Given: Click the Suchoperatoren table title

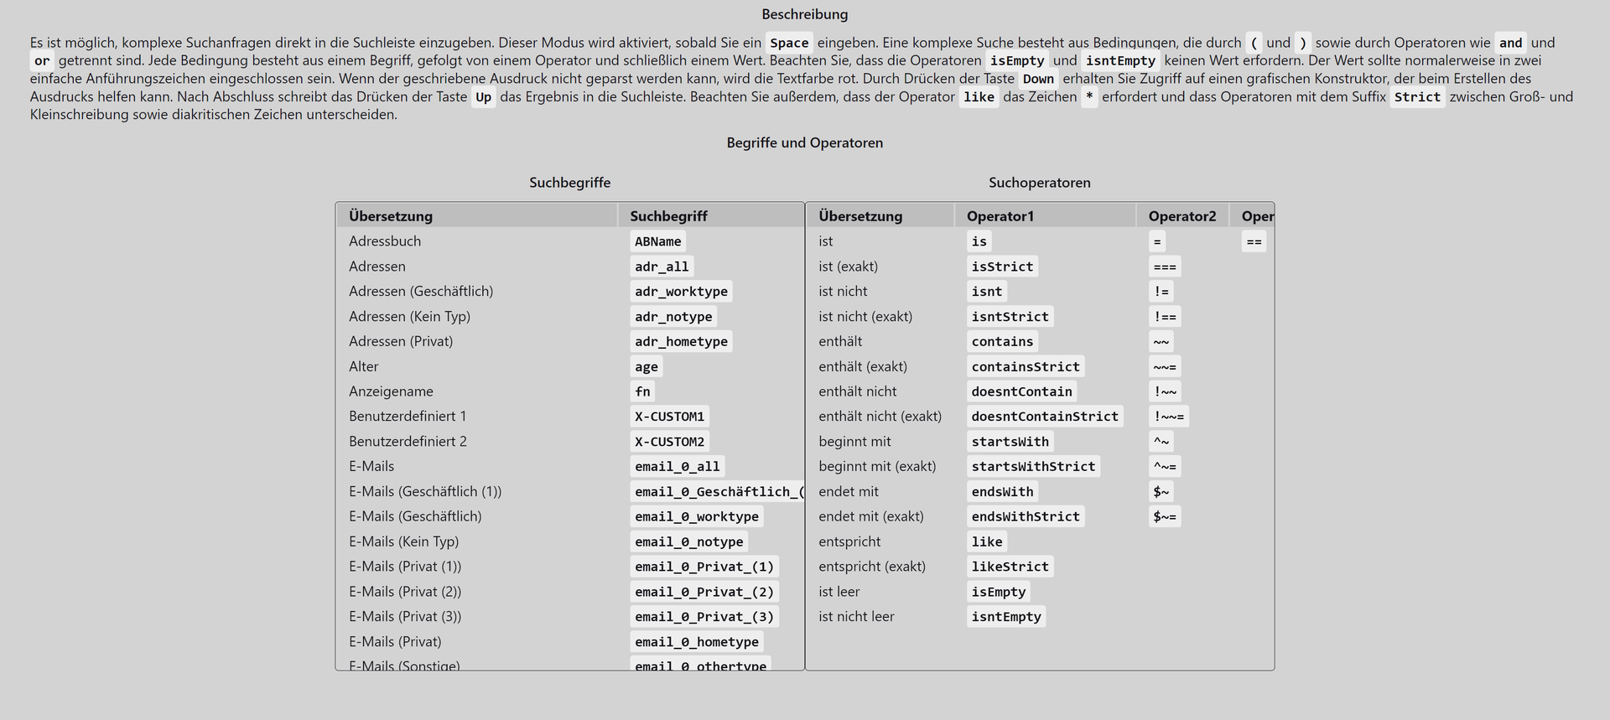Looking at the screenshot, I should point(1039,183).
